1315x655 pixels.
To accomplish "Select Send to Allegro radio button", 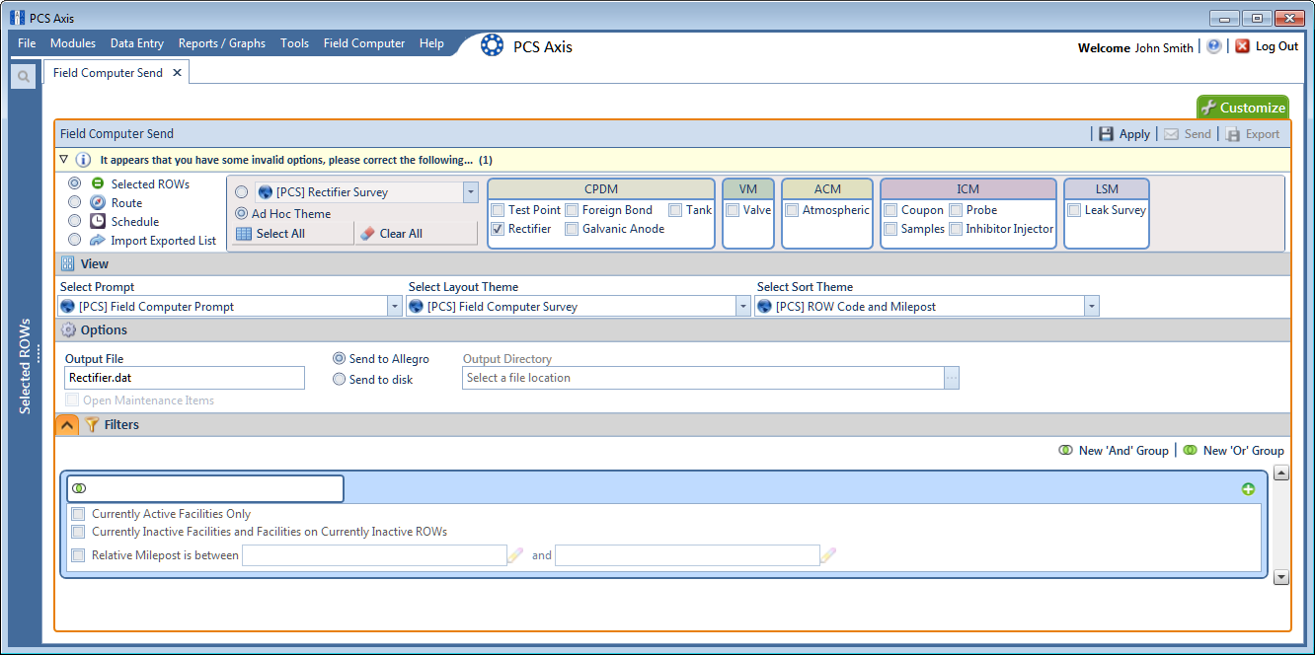I will (x=340, y=359).
